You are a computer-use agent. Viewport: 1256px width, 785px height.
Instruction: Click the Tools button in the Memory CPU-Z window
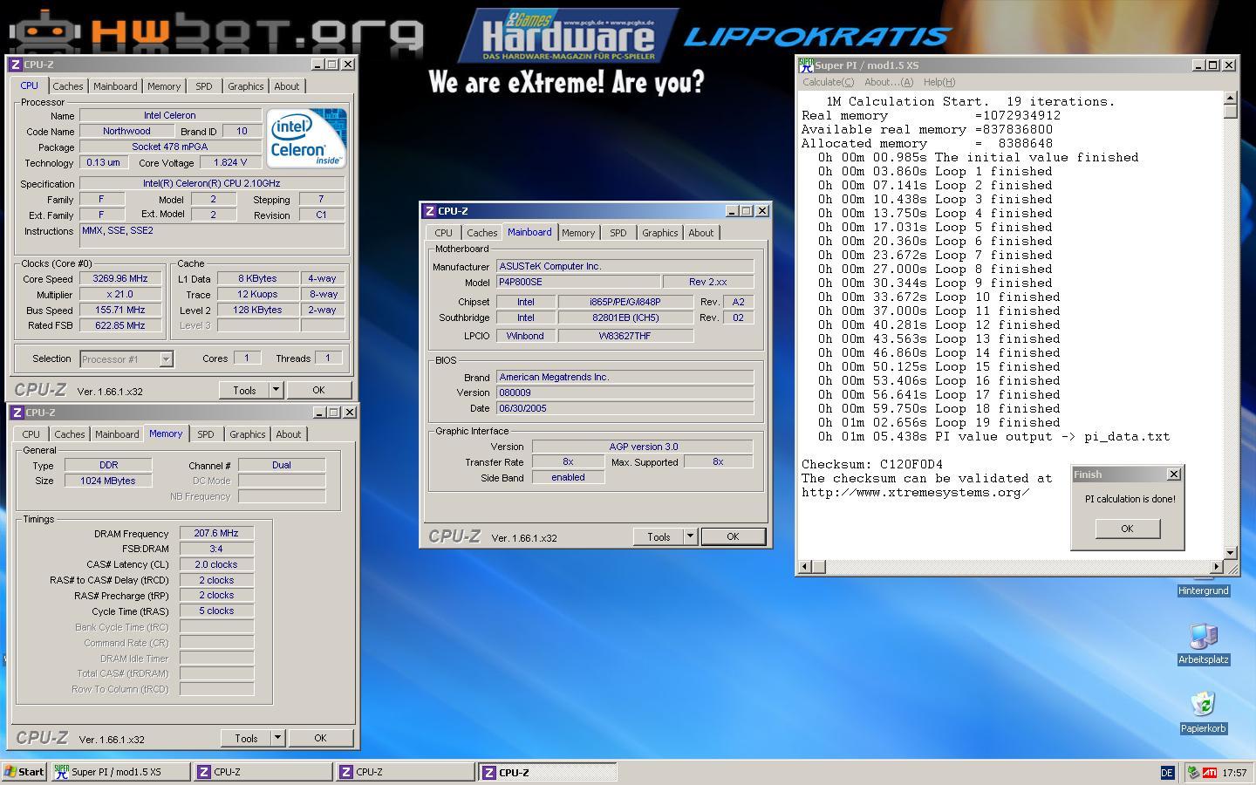click(x=246, y=738)
